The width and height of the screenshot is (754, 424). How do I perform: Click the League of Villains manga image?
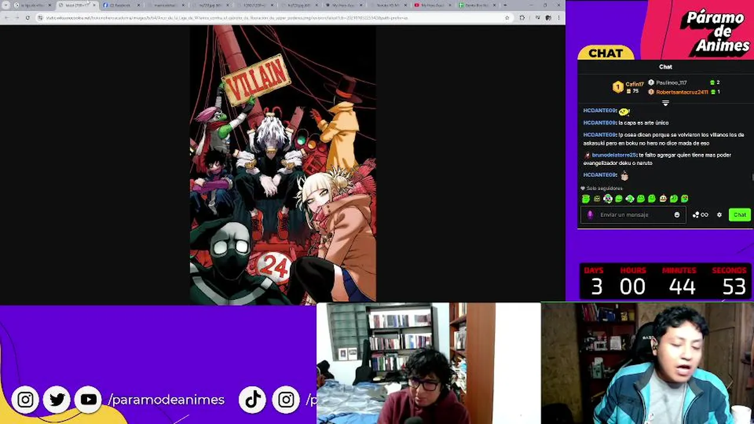click(283, 165)
